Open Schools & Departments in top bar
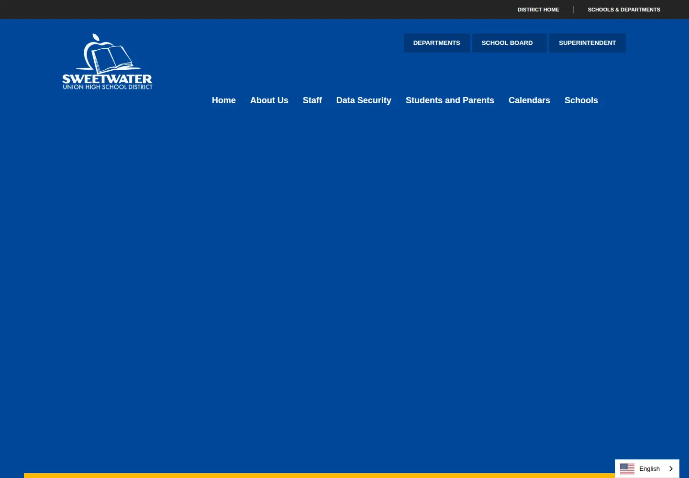Viewport: 689px width, 478px height. pyautogui.click(x=624, y=10)
